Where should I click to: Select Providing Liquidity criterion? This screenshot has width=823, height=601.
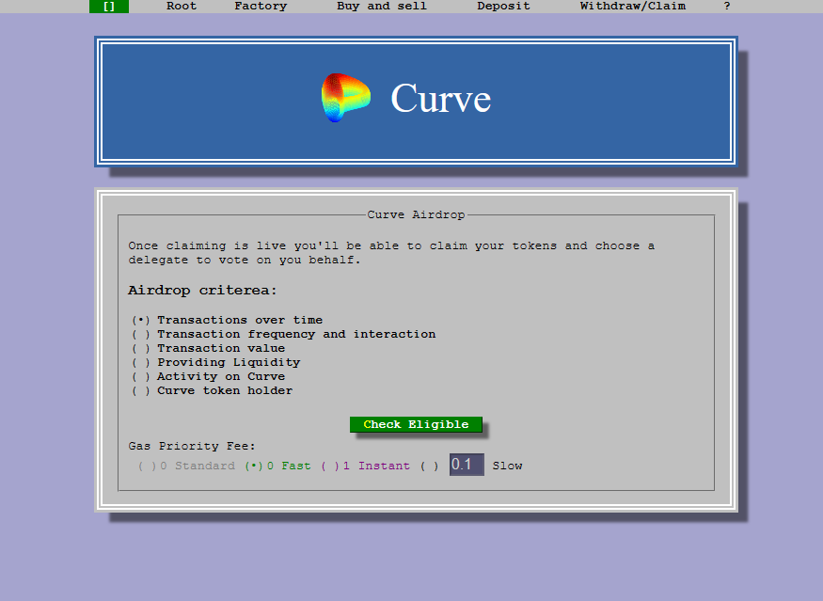pos(215,363)
